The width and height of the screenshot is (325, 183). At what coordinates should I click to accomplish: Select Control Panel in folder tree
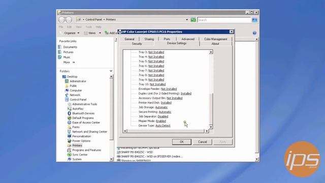pyautogui.click(x=78, y=100)
